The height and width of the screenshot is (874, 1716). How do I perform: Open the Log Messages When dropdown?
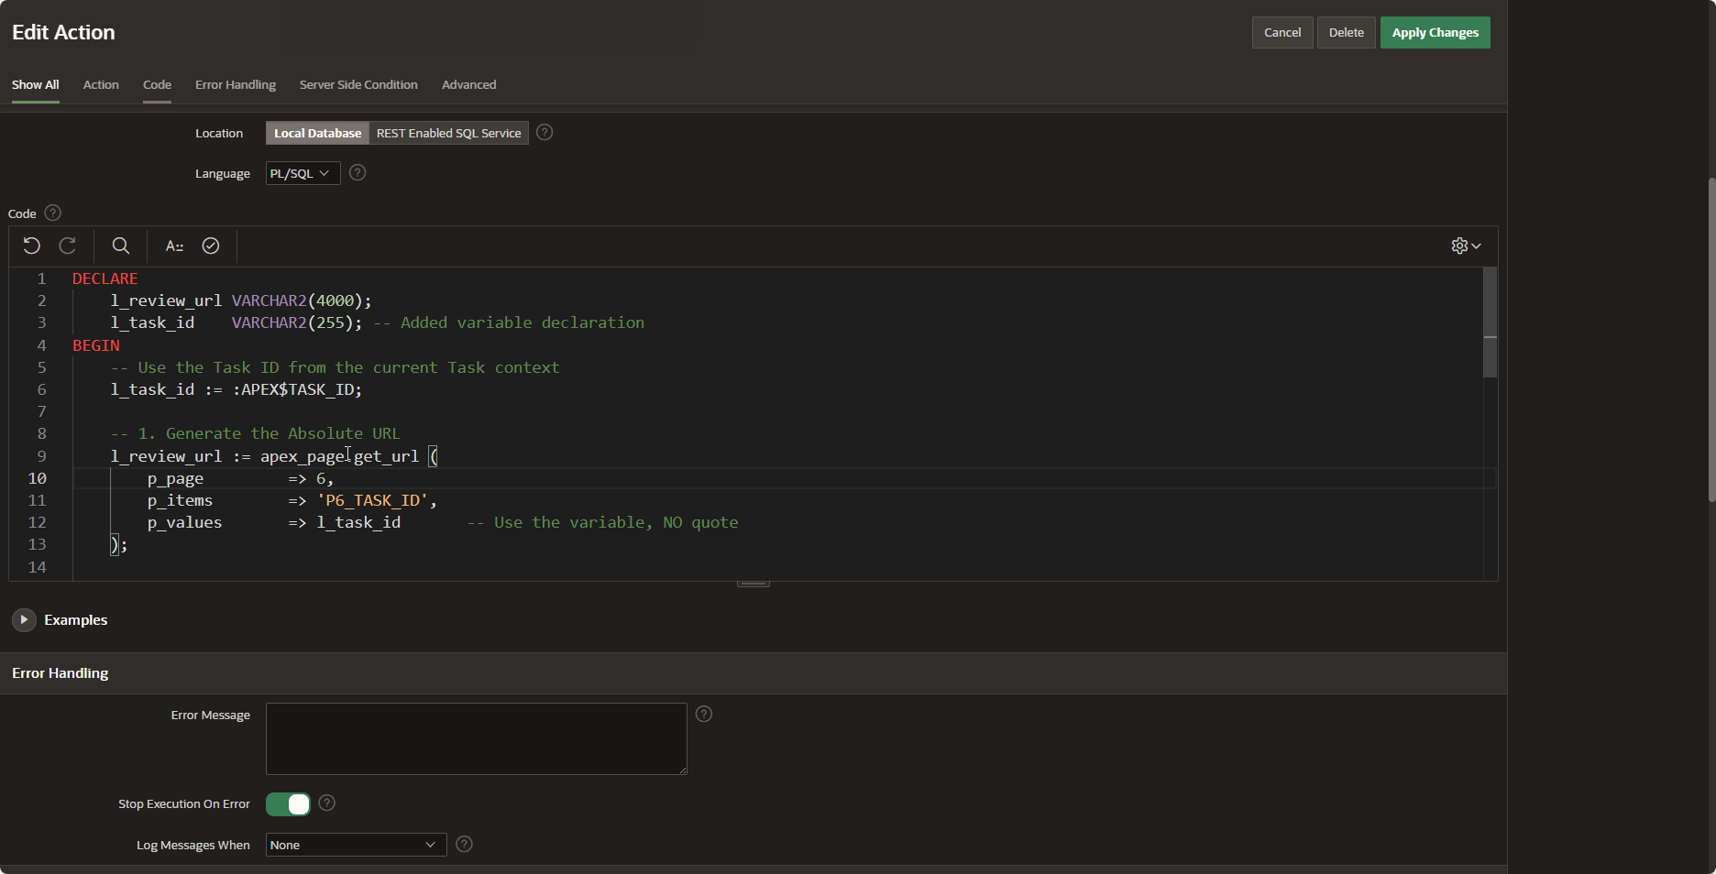(356, 845)
